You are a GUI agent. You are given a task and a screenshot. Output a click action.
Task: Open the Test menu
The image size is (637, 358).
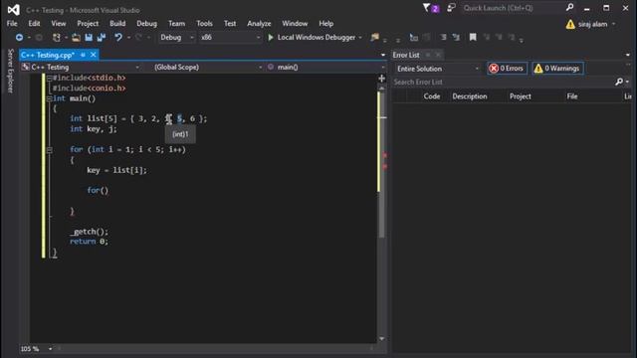pyautogui.click(x=230, y=24)
